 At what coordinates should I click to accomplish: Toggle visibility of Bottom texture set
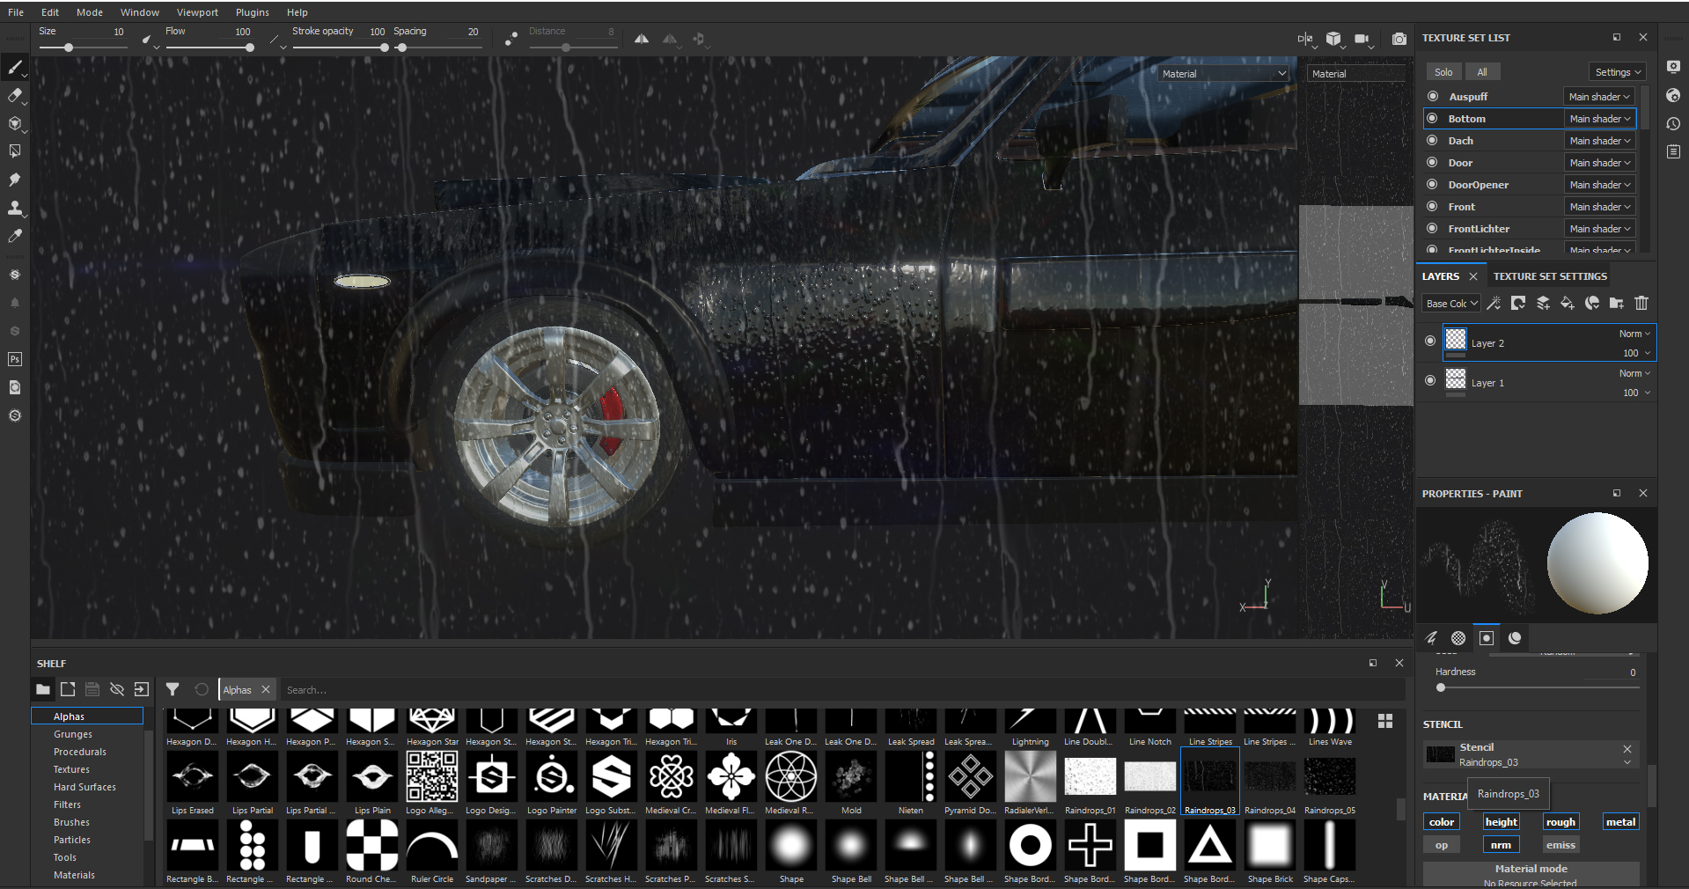(x=1432, y=119)
